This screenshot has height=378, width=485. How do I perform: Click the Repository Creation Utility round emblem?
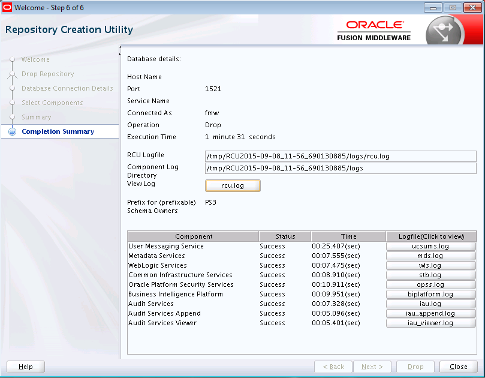point(444,31)
